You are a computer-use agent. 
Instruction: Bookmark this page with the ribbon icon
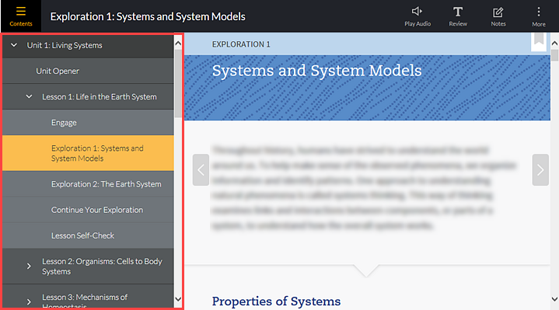(539, 41)
